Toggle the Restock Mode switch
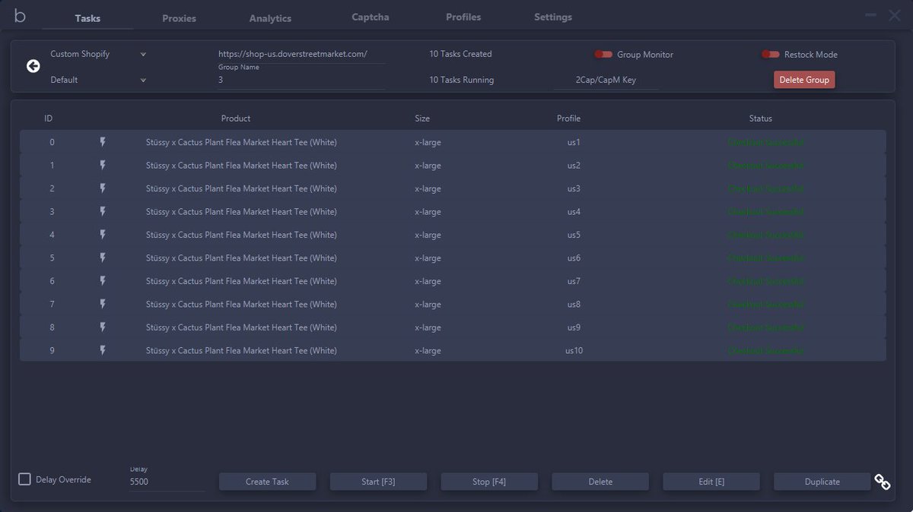913x512 pixels. point(771,55)
